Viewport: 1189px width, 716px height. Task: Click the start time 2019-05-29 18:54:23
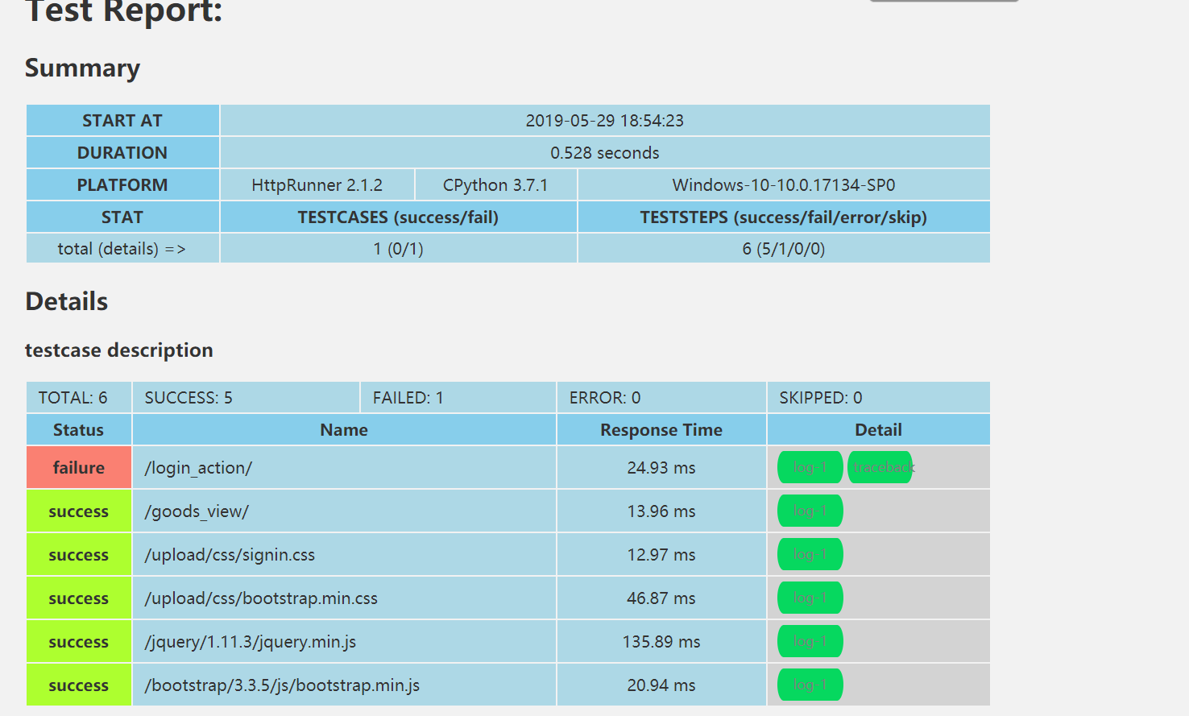pos(604,121)
